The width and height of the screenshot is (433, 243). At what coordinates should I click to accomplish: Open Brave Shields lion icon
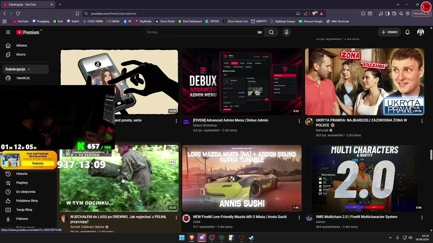tap(315, 13)
